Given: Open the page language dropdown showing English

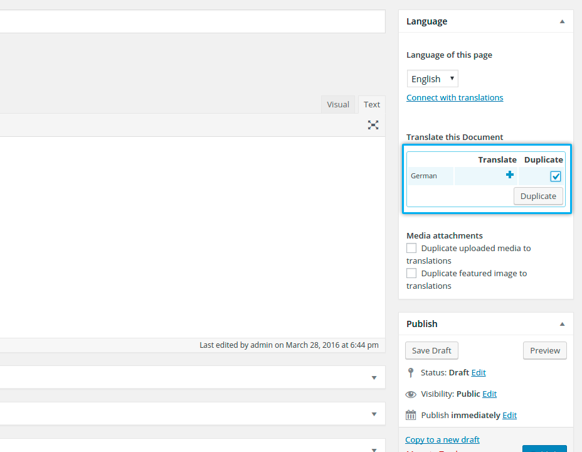Looking at the screenshot, I should tap(433, 78).
